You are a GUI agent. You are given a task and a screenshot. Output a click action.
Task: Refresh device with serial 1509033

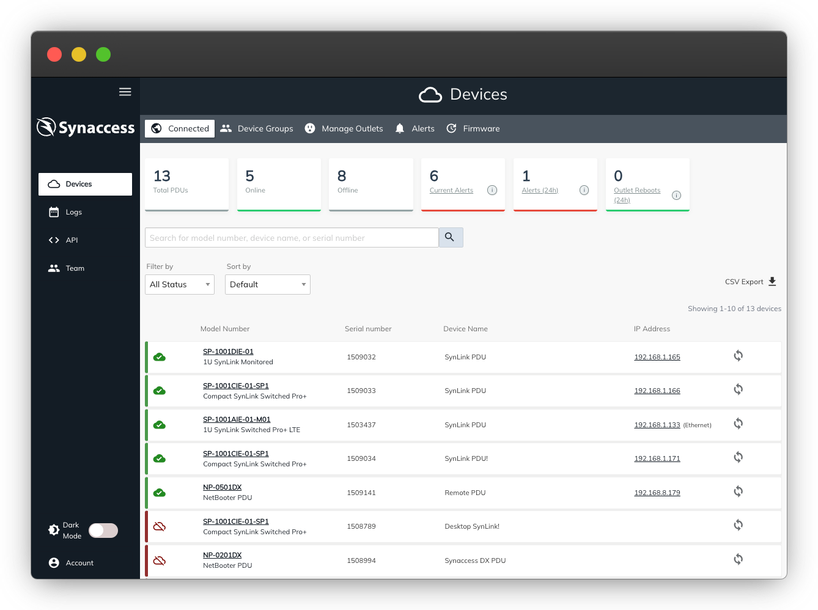(739, 389)
